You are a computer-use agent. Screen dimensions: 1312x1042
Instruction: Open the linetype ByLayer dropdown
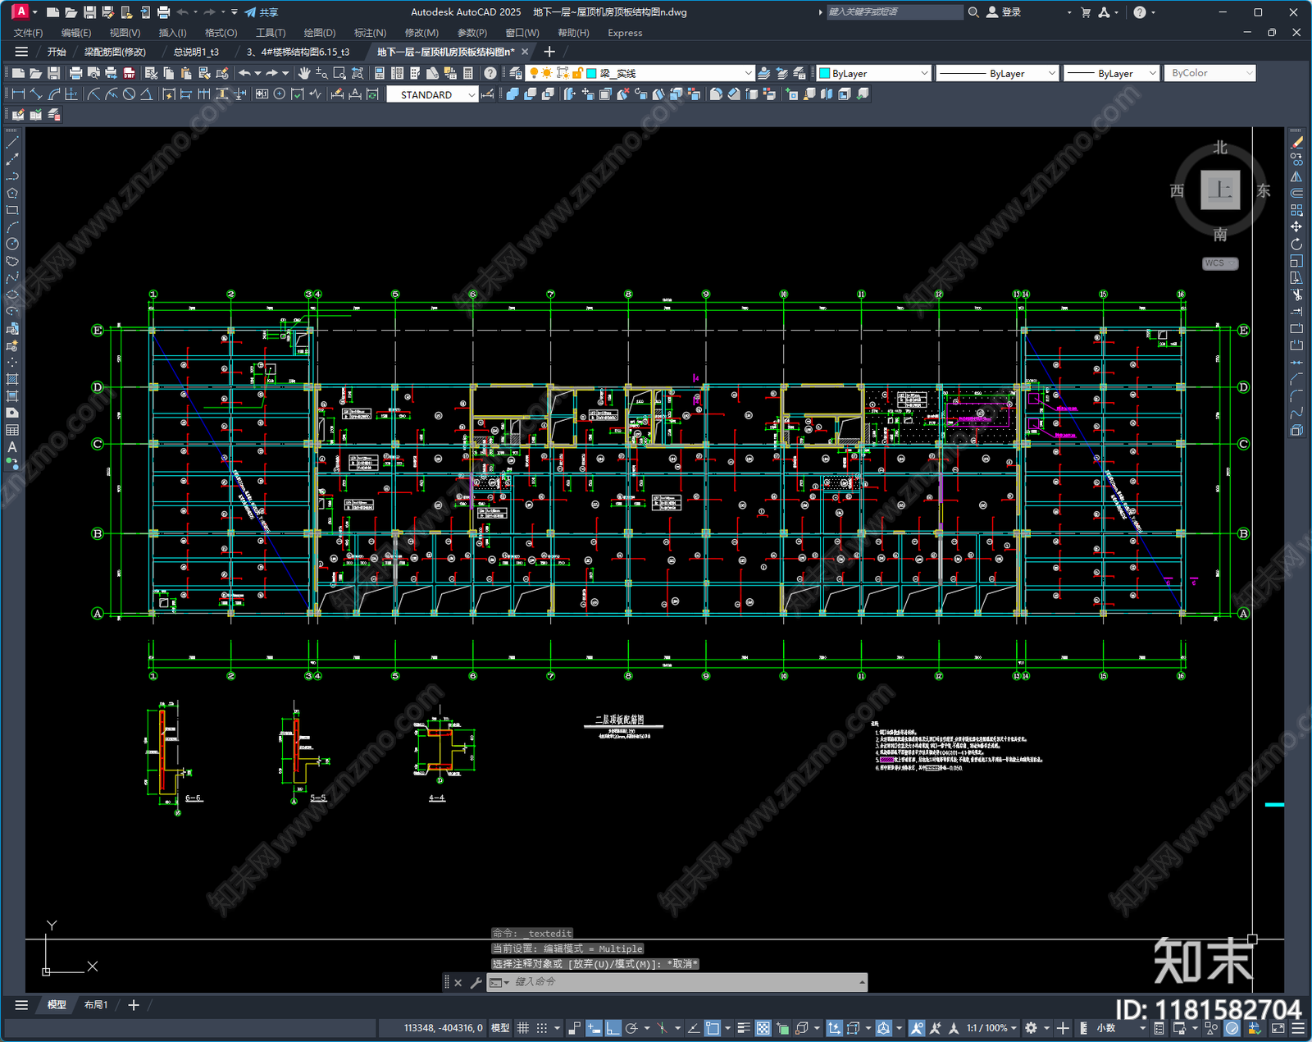(x=1052, y=73)
